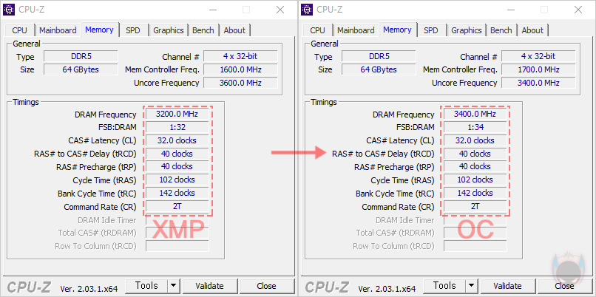Image resolution: width=596 pixels, height=297 pixels.
Task: Click the Tools button in the right window
Action: (444, 286)
